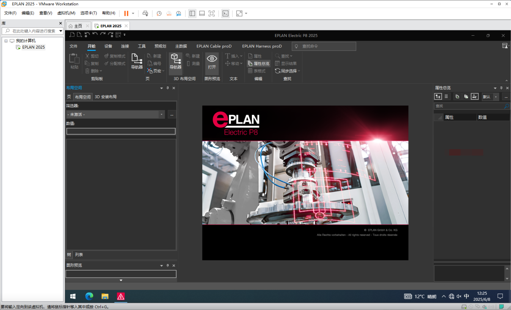
Task: Click the 3D 布局空间 导航器 icon
Action: pyautogui.click(x=175, y=61)
